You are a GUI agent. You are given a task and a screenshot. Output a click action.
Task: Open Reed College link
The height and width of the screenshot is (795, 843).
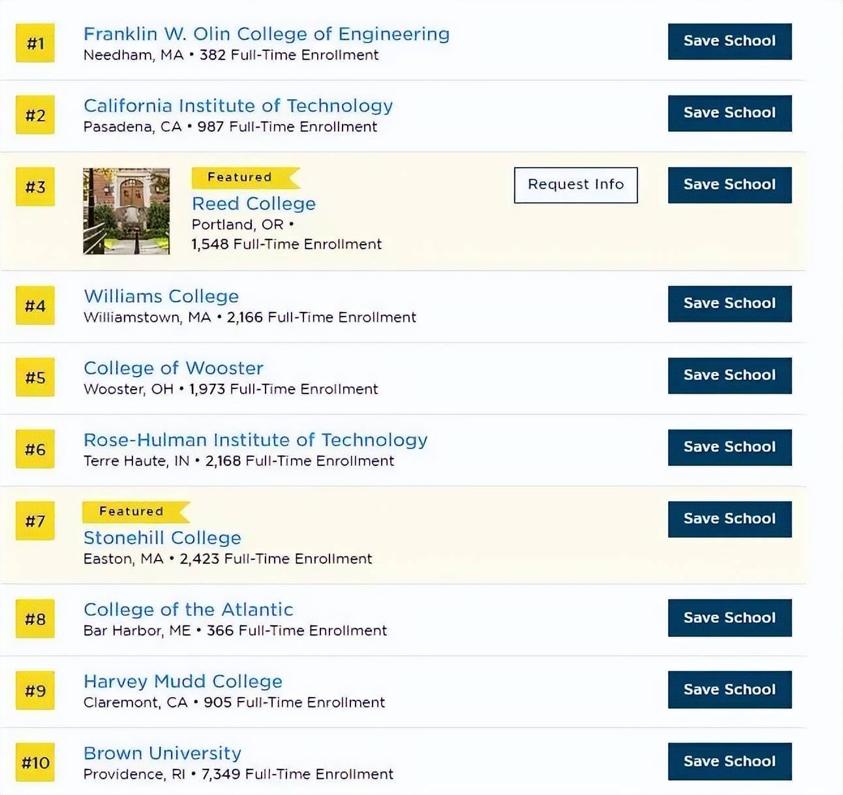coord(254,204)
